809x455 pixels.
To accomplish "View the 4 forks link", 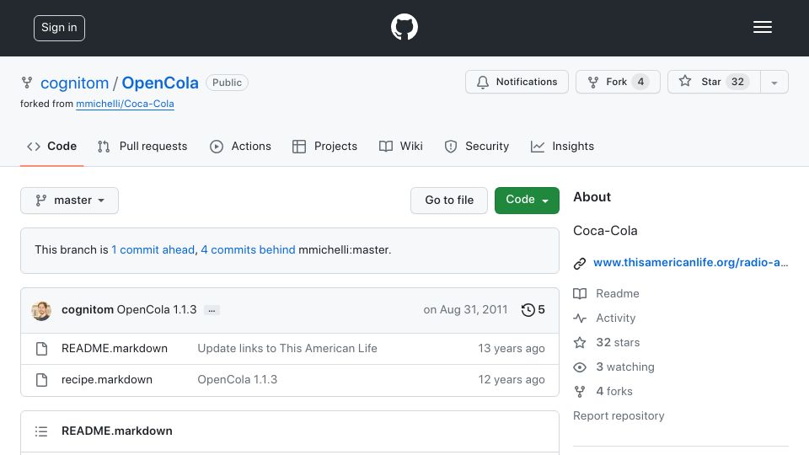I will click(x=603, y=392).
